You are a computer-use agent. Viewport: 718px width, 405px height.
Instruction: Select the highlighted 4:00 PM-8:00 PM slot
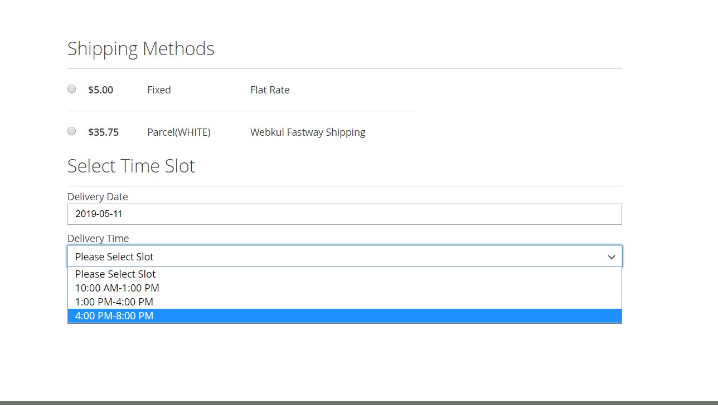114,316
